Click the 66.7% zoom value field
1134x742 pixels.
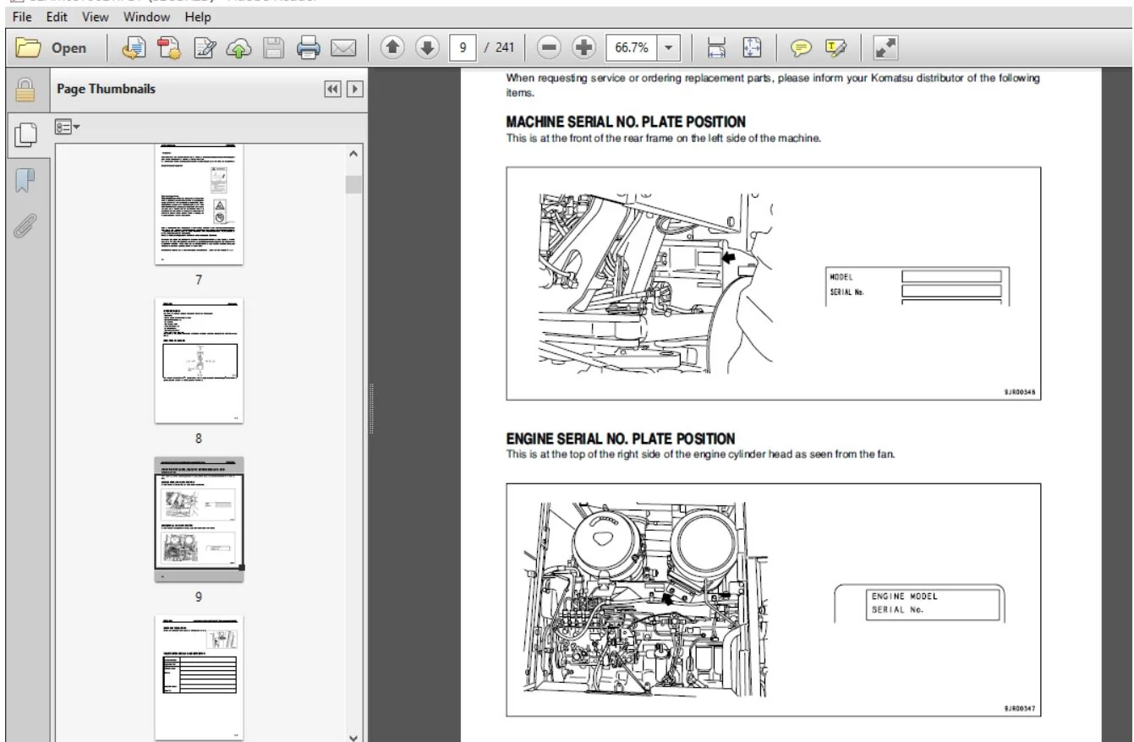tap(631, 48)
